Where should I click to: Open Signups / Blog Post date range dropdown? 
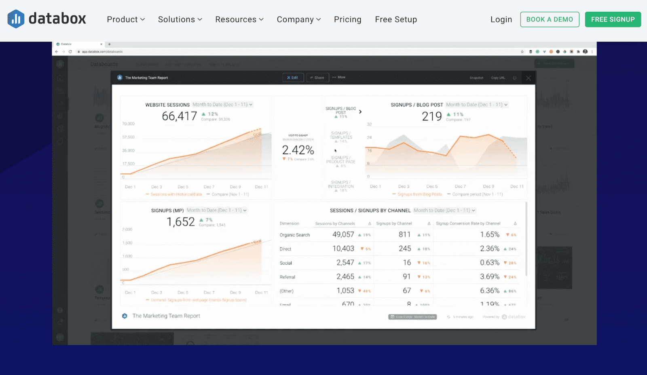(x=477, y=105)
